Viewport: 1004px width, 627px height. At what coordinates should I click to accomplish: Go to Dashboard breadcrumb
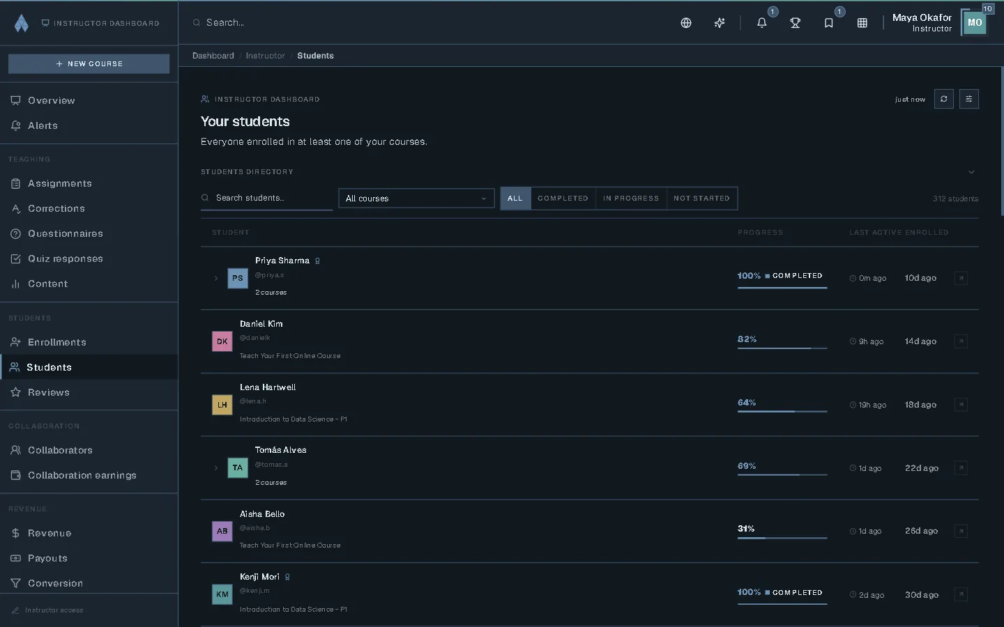(213, 56)
